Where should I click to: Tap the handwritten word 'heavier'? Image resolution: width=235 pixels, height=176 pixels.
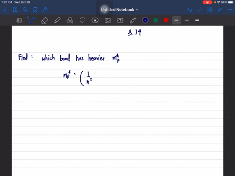[96, 58]
